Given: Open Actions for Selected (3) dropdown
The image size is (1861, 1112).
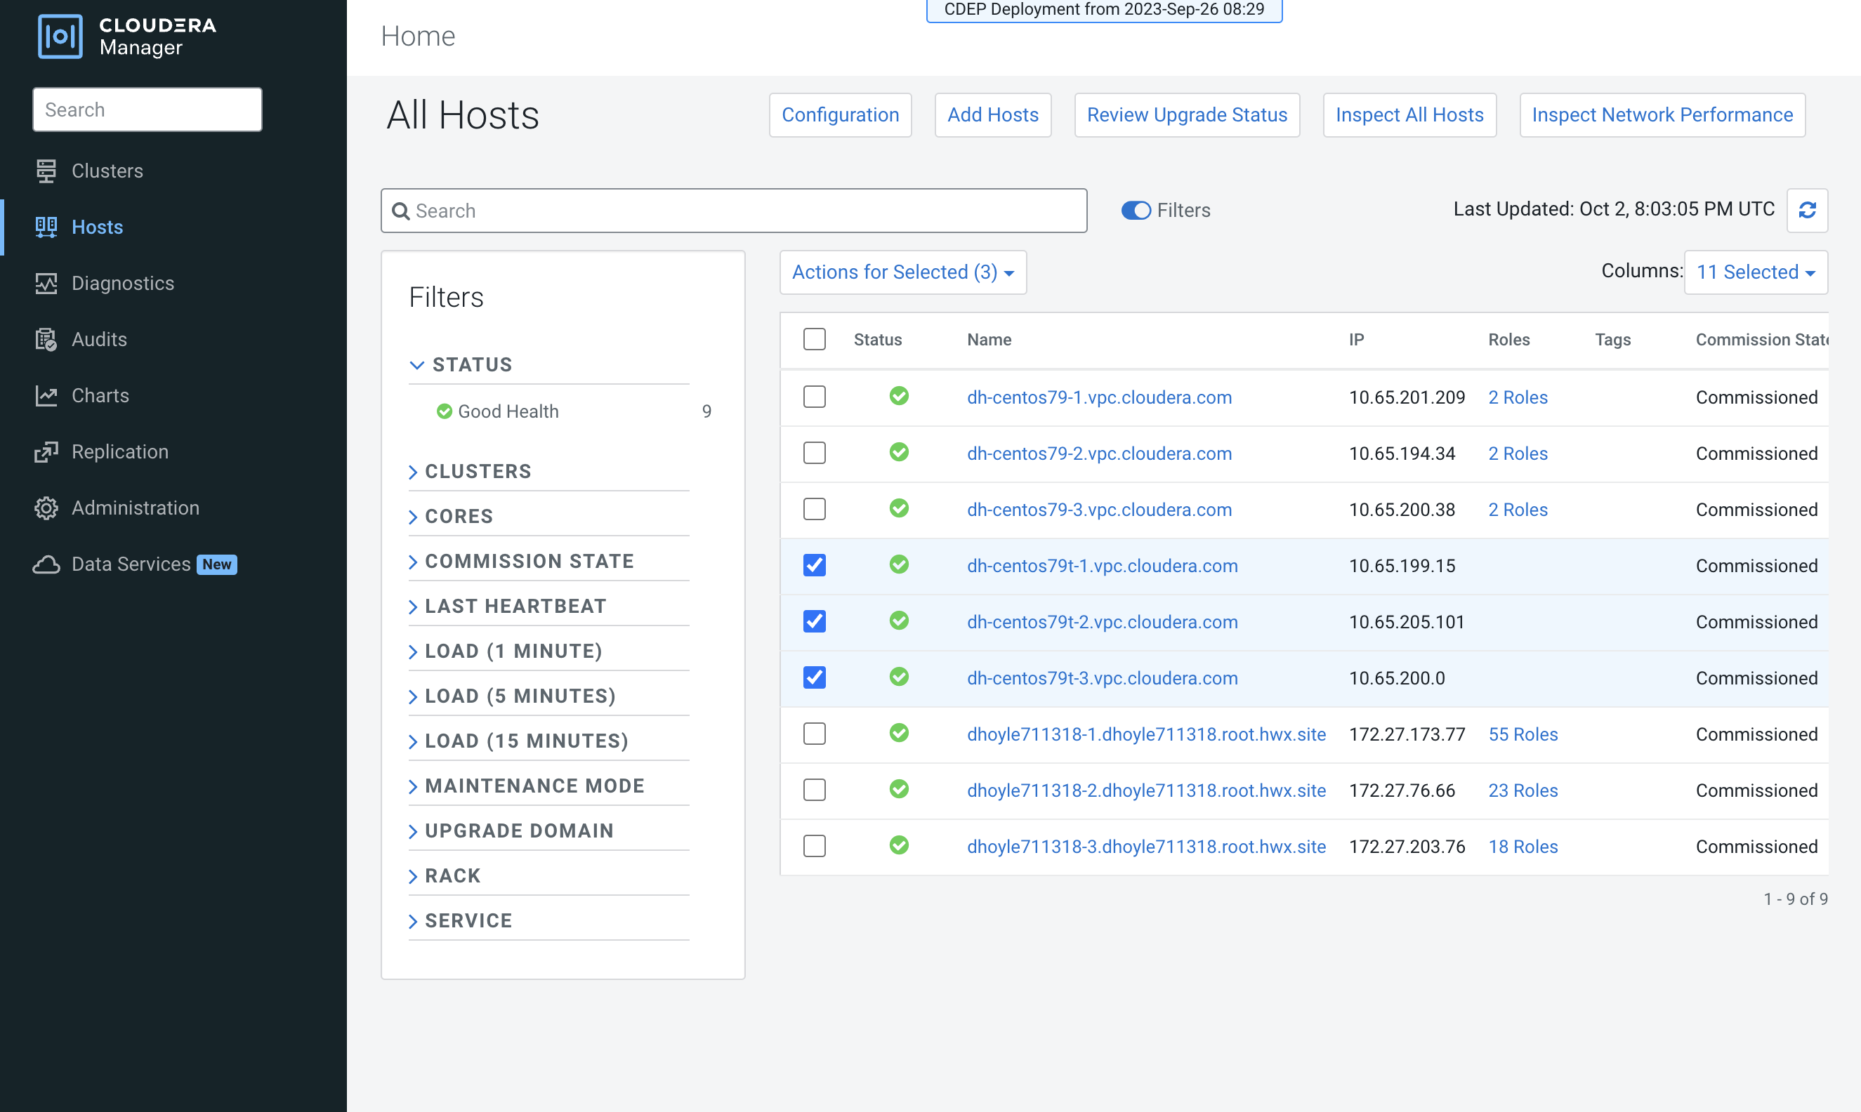Looking at the screenshot, I should click(x=902, y=272).
